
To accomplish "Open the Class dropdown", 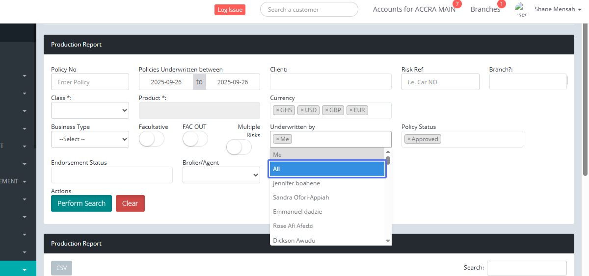I will pos(90,110).
